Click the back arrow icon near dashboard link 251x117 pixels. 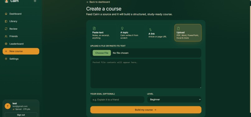point(88,2)
